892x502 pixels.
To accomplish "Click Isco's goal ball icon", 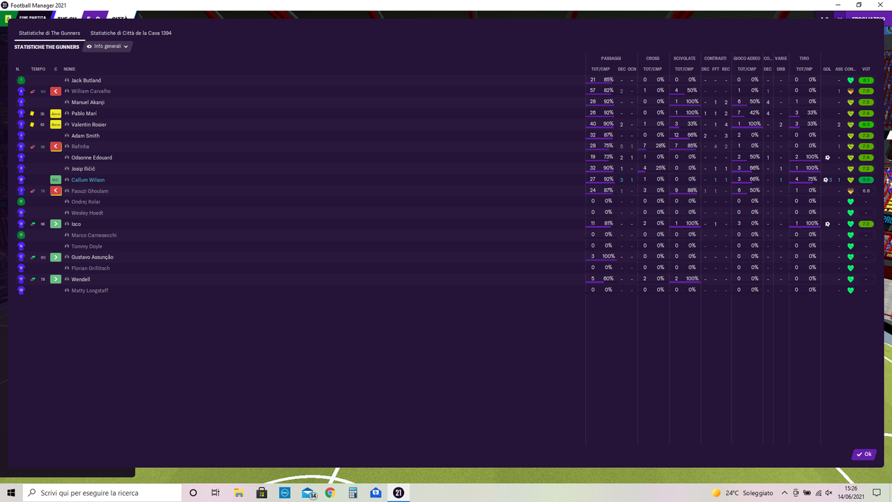I will 826,224.
